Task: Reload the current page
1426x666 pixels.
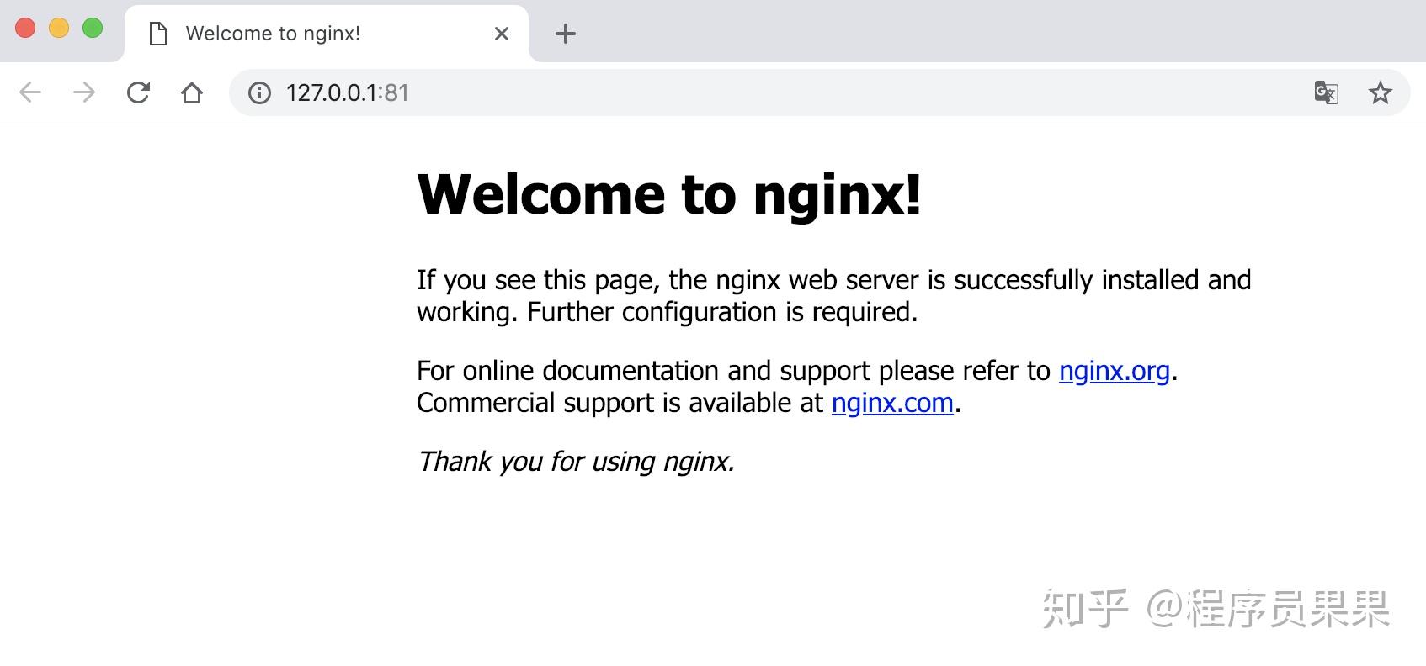Action: [138, 92]
